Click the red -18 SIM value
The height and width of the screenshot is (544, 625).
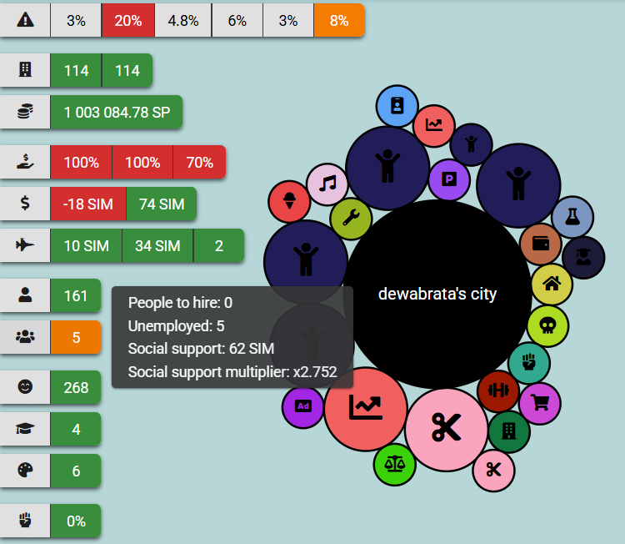coord(88,204)
